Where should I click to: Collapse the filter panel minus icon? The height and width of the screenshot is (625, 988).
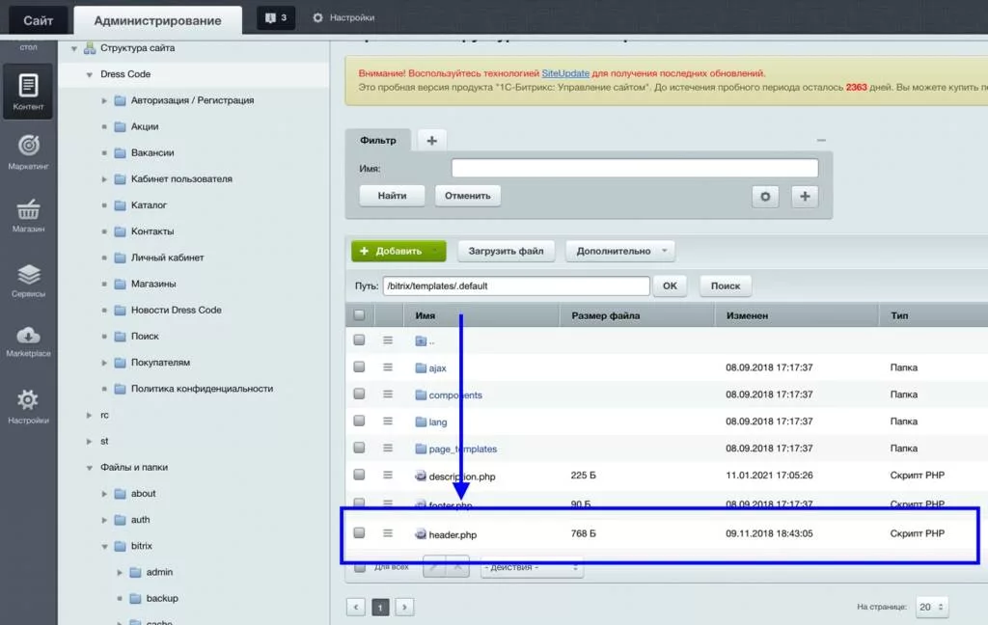(x=821, y=140)
